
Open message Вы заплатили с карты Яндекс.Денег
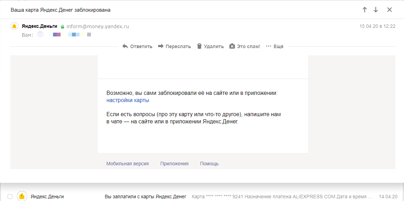coord(146,197)
